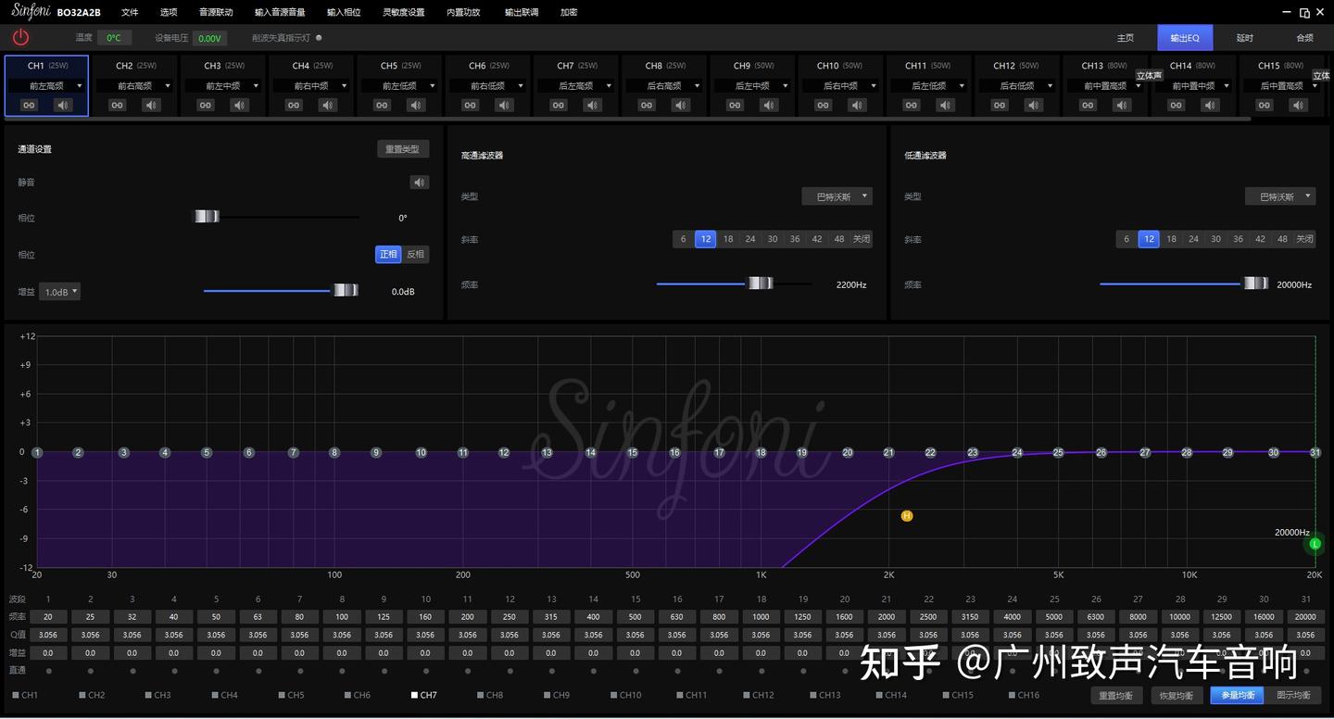
Task: Click the 重置均衡 button
Action: 1115,695
